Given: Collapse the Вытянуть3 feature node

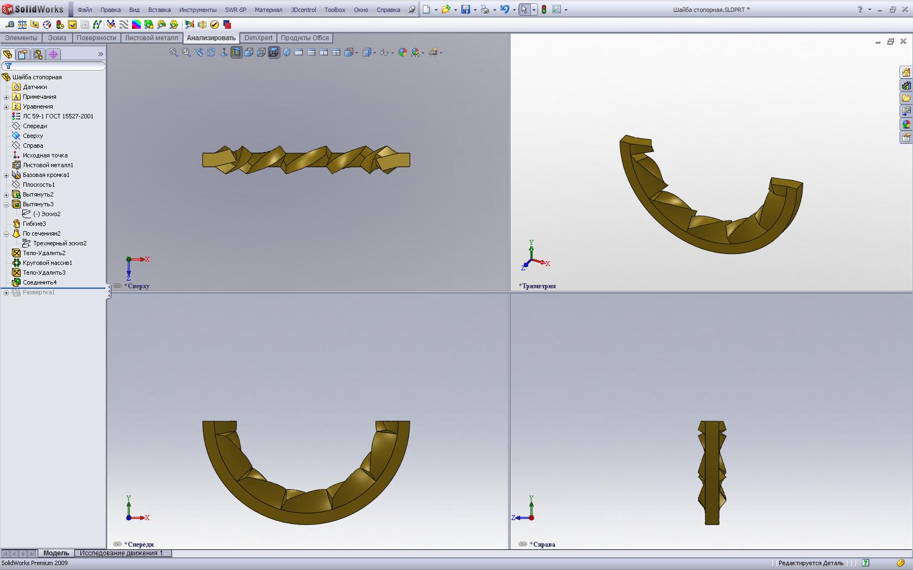Looking at the screenshot, I should point(5,204).
